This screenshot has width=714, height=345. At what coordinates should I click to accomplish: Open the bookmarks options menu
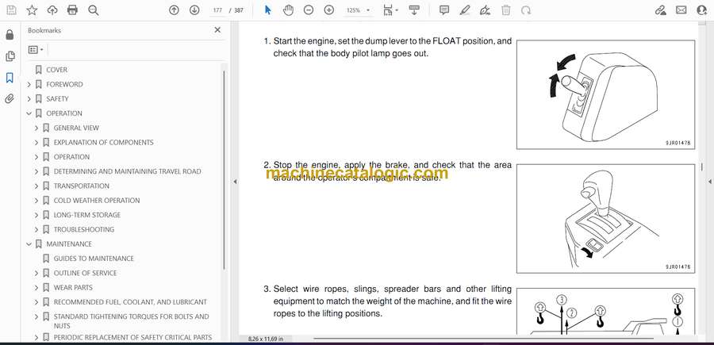pos(36,50)
